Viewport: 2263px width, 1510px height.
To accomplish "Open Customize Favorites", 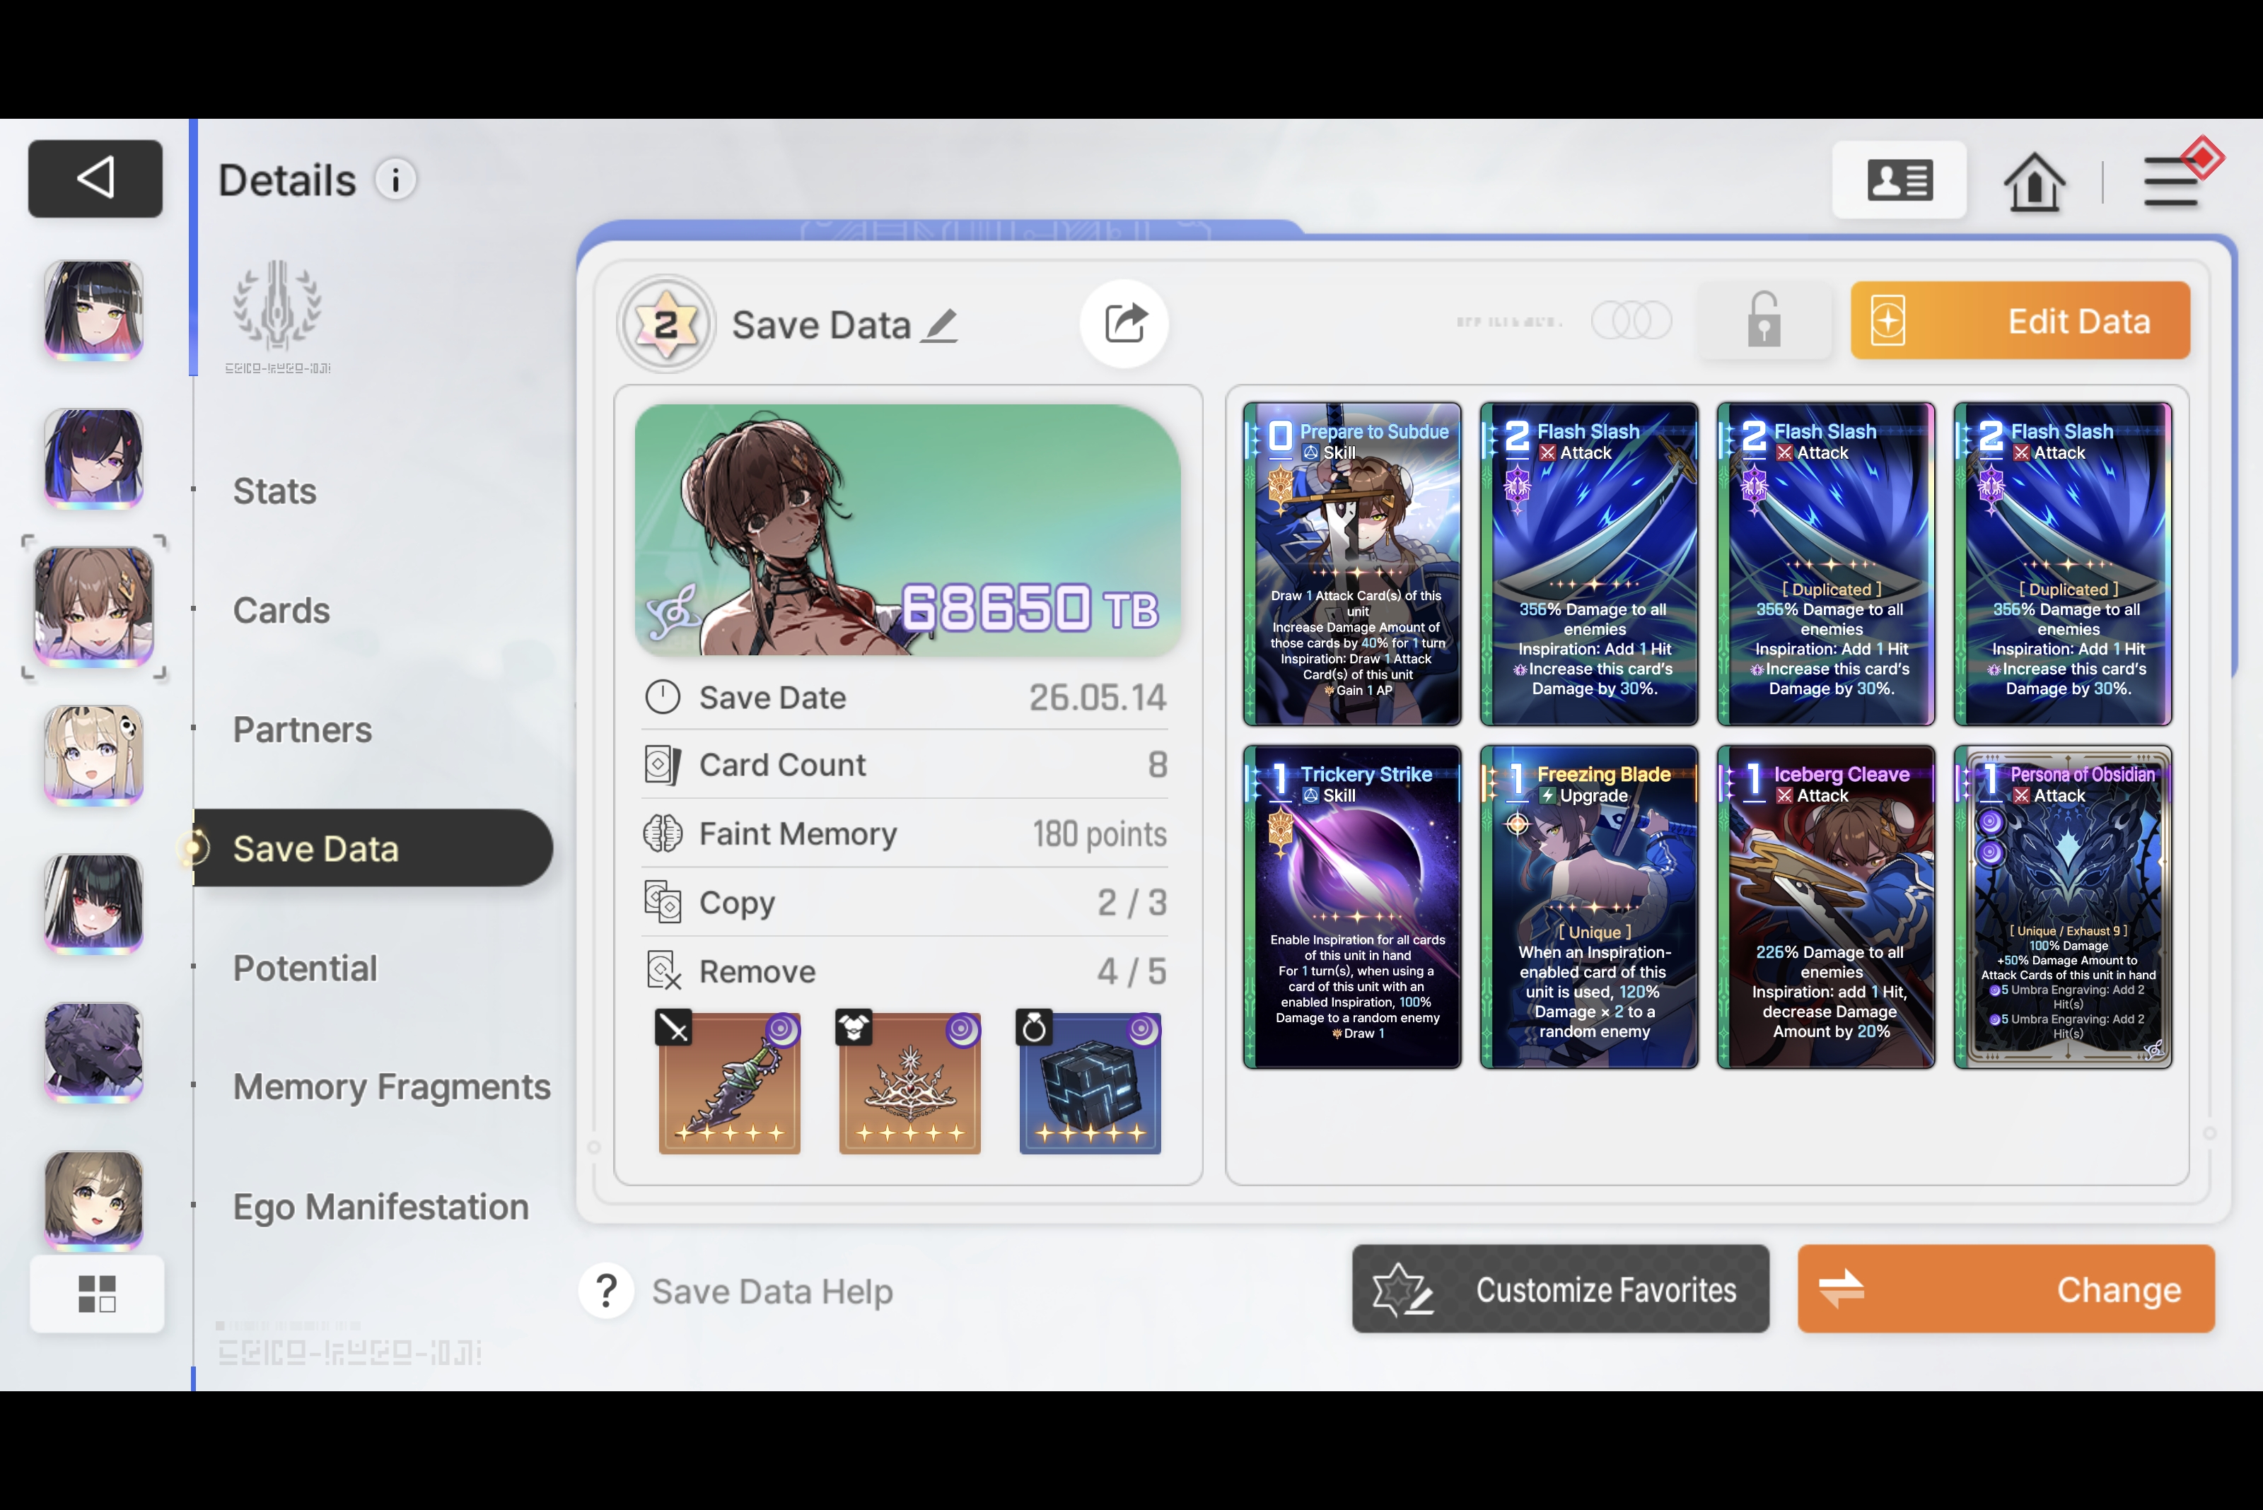I will tap(1560, 1289).
